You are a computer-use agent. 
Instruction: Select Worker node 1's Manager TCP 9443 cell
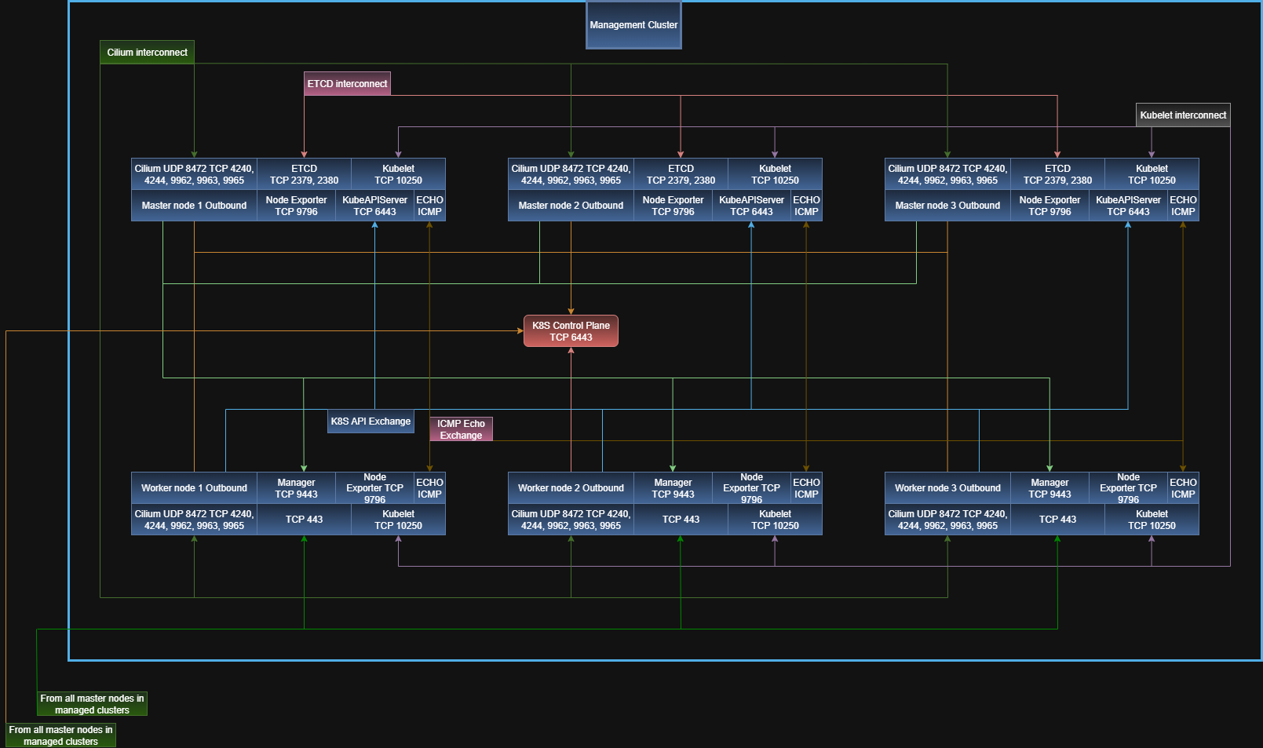coord(296,488)
